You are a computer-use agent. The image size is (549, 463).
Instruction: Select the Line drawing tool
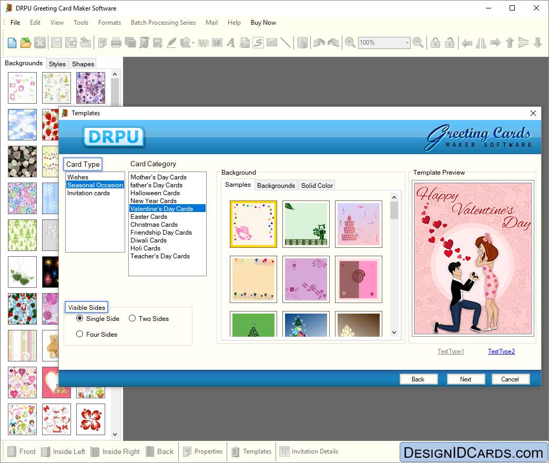click(286, 43)
